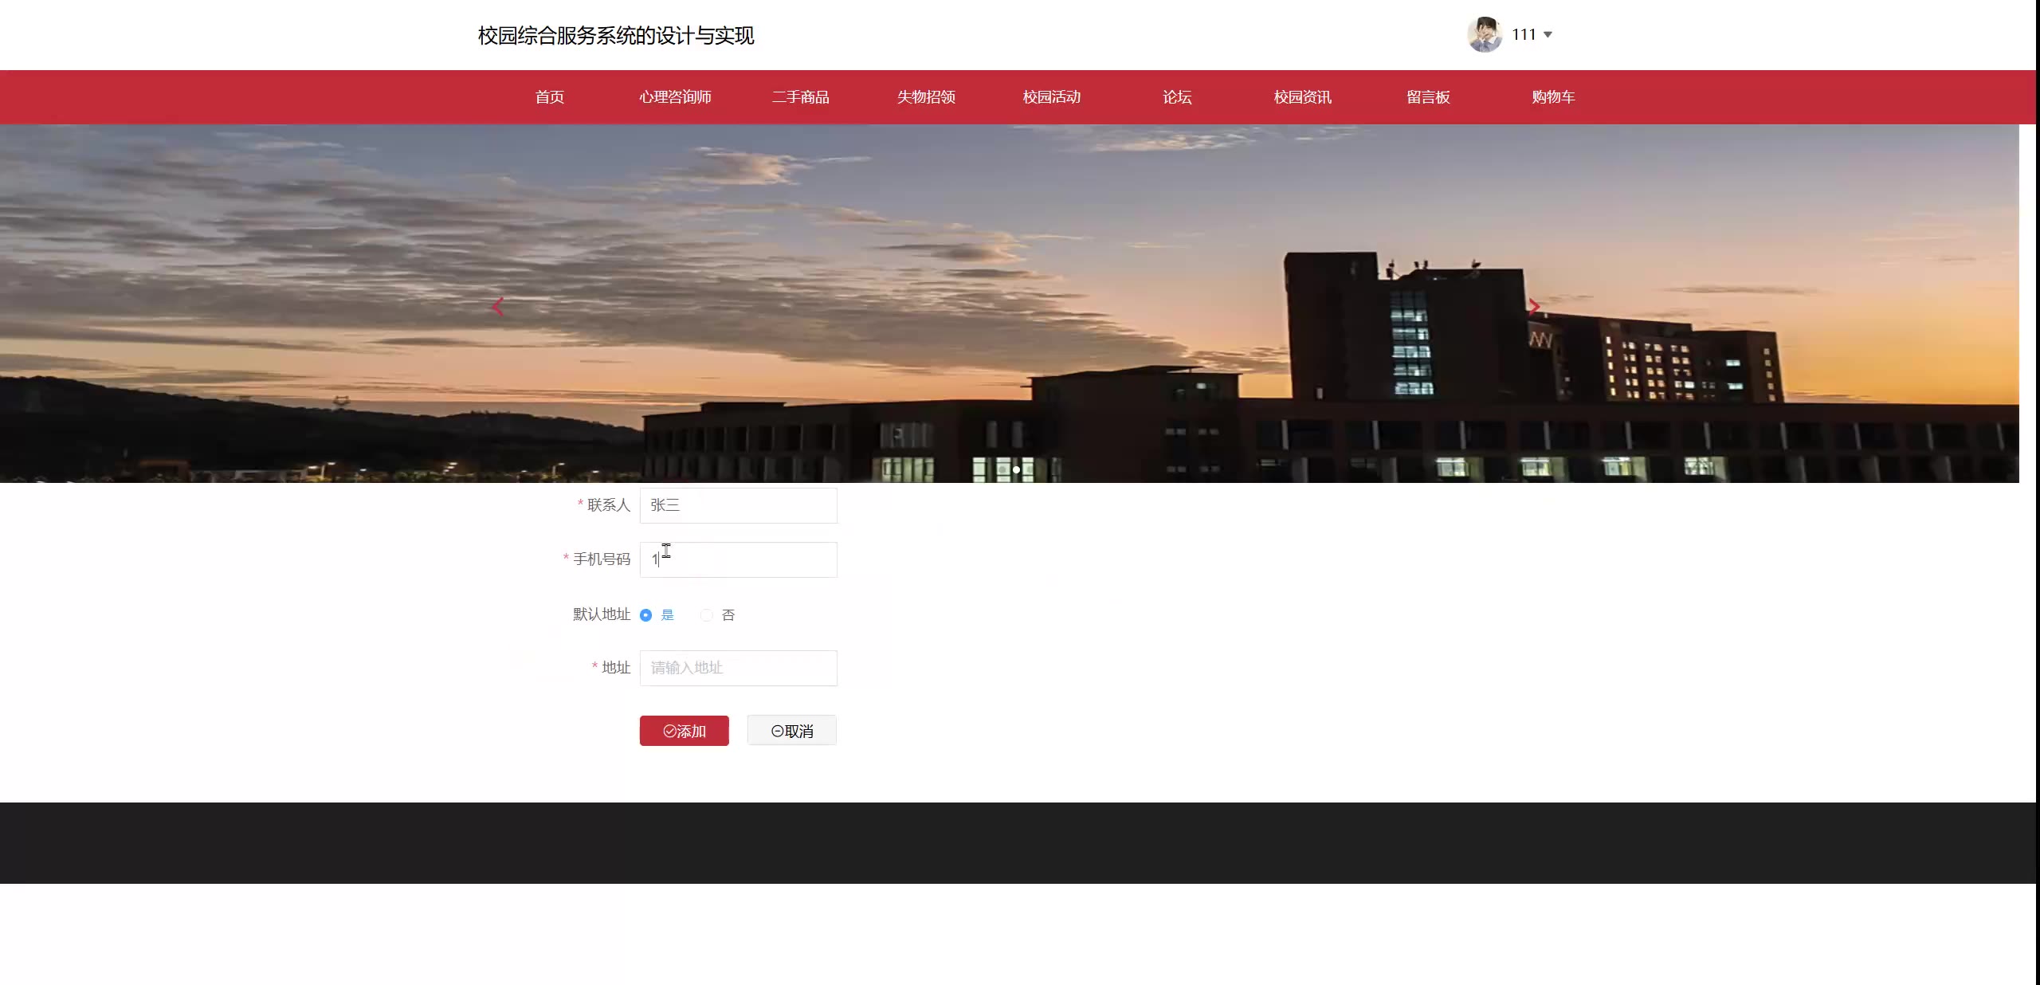Open the 购物车 page

[1553, 97]
